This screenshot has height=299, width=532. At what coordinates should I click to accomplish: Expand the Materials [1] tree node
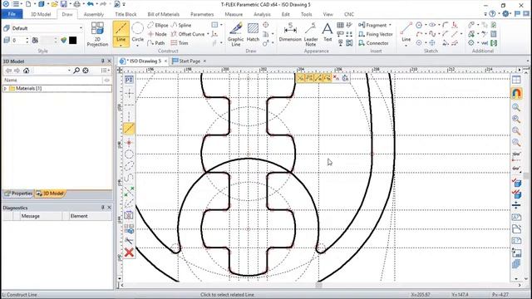click(5, 89)
